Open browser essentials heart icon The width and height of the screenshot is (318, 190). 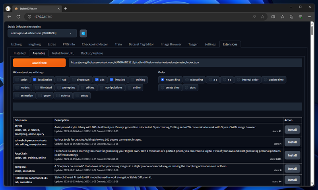tap(301, 17)
